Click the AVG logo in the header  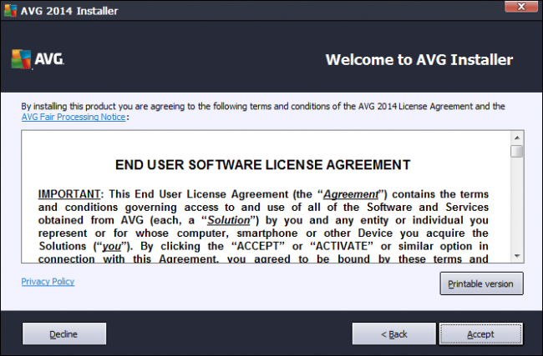tap(37, 59)
